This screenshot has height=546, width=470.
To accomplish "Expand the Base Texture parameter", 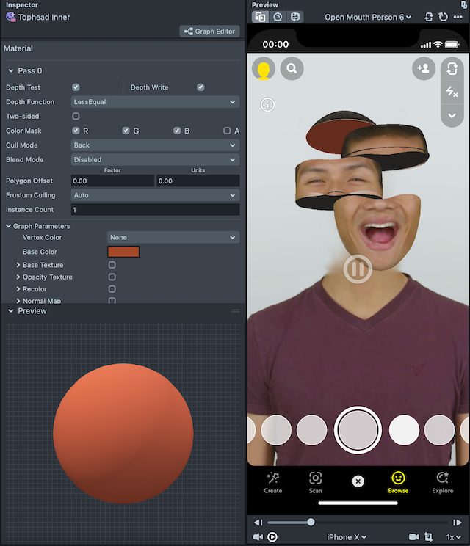I will pyautogui.click(x=18, y=265).
